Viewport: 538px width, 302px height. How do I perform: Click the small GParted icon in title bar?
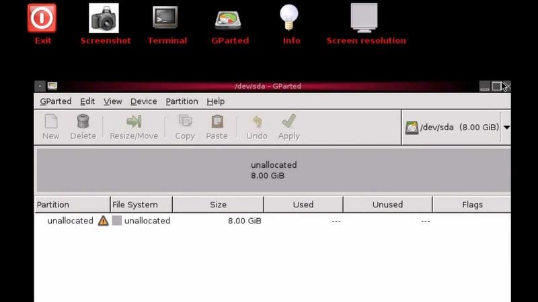[x=52, y=86]
